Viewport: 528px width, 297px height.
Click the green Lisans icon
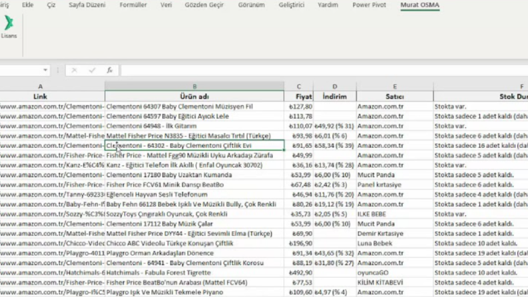coord(9,23)
